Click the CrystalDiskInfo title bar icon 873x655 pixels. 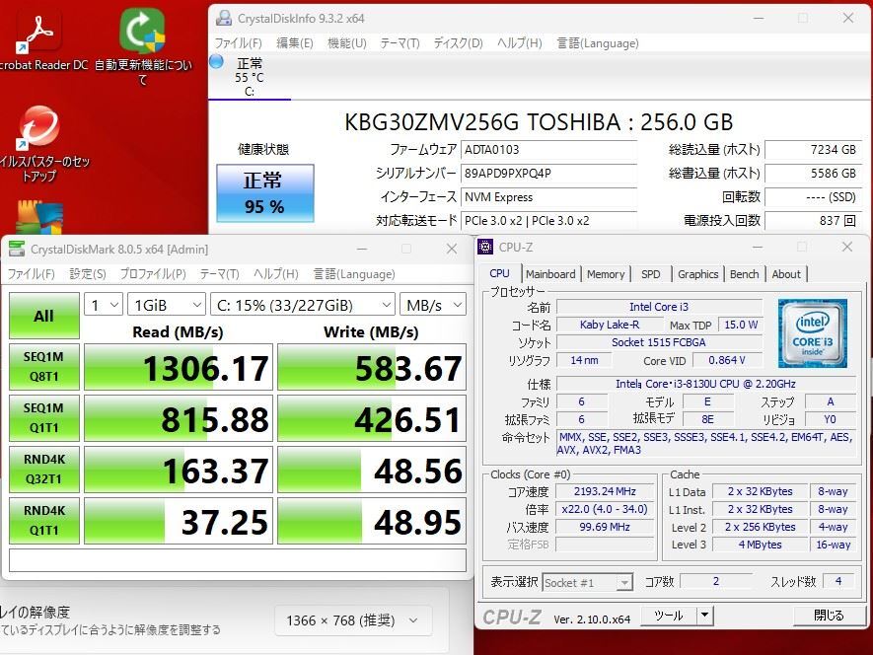224,18
